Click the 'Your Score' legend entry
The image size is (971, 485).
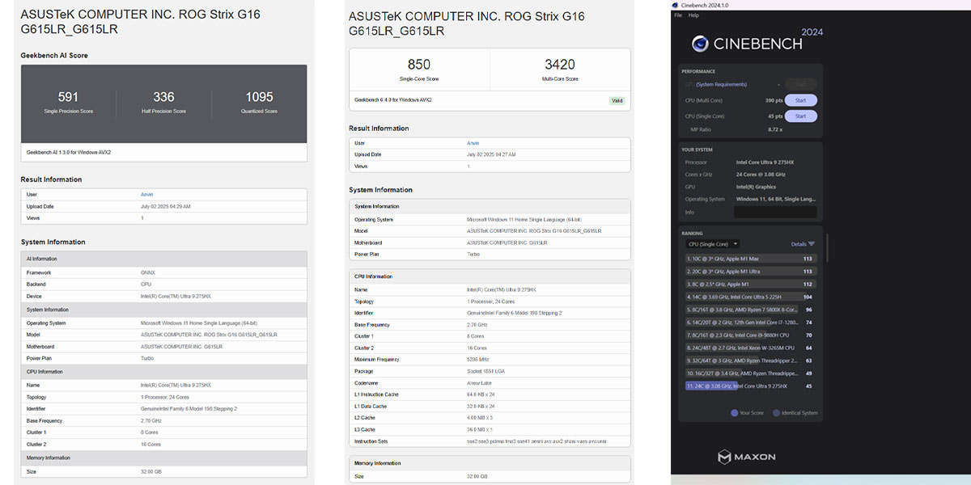pos(748,413)
